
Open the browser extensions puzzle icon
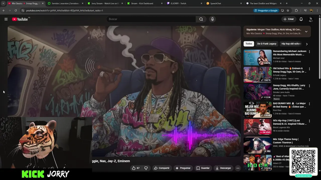coord(296,10)
